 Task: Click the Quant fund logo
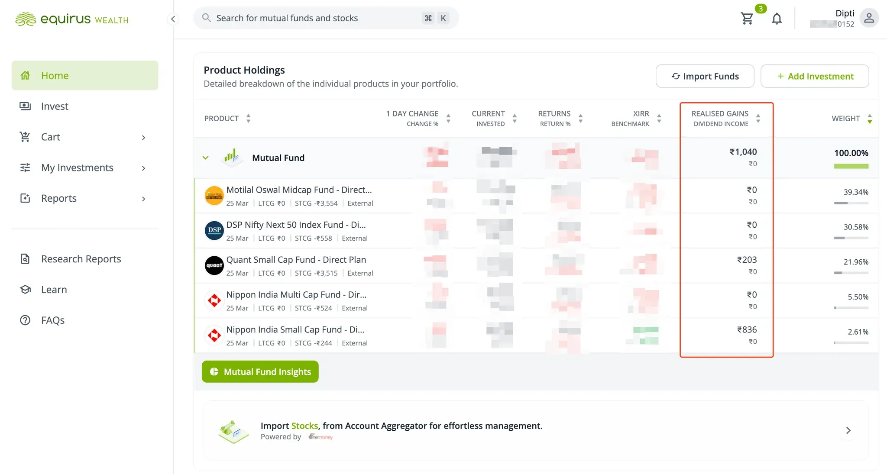click(x=214, y=265)
